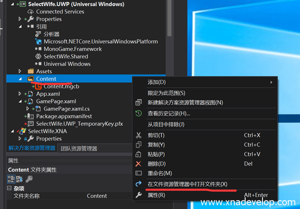Image resolution: width=300 pixels, height=209 pixels.
Task: Click the paste clipboard icon (粘贴)
Action: click(x=138, y=154)
